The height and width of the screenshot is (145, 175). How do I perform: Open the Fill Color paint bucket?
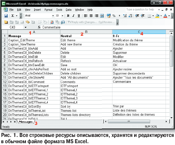point(157,16)
